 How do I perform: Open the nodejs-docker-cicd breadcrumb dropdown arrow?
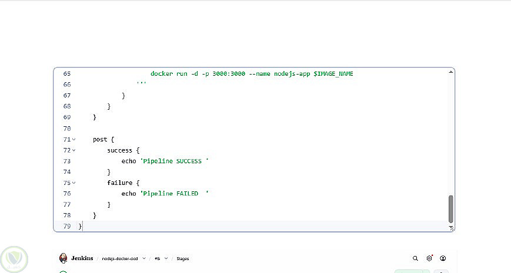(144, 258)
